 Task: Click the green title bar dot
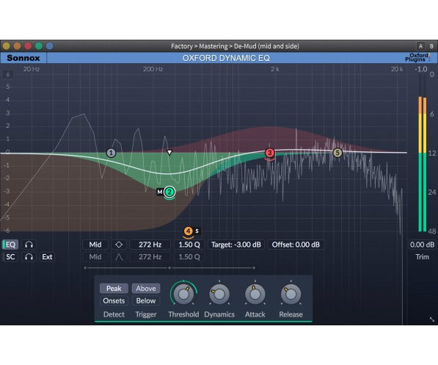pyautogui.click(x=39, y=46)
